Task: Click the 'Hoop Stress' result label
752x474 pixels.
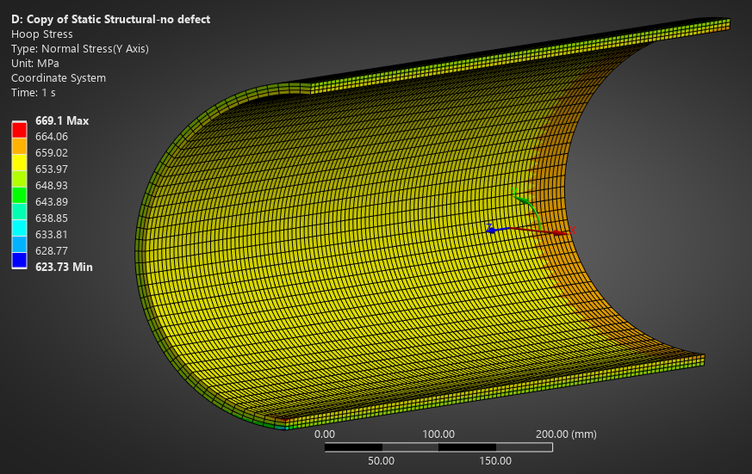Action: pos(41,34)
